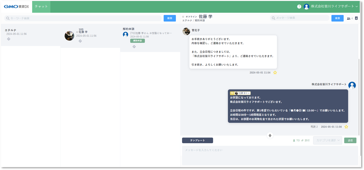
Task: Click the 検索 button beside message search
Action: coord(338,18)
